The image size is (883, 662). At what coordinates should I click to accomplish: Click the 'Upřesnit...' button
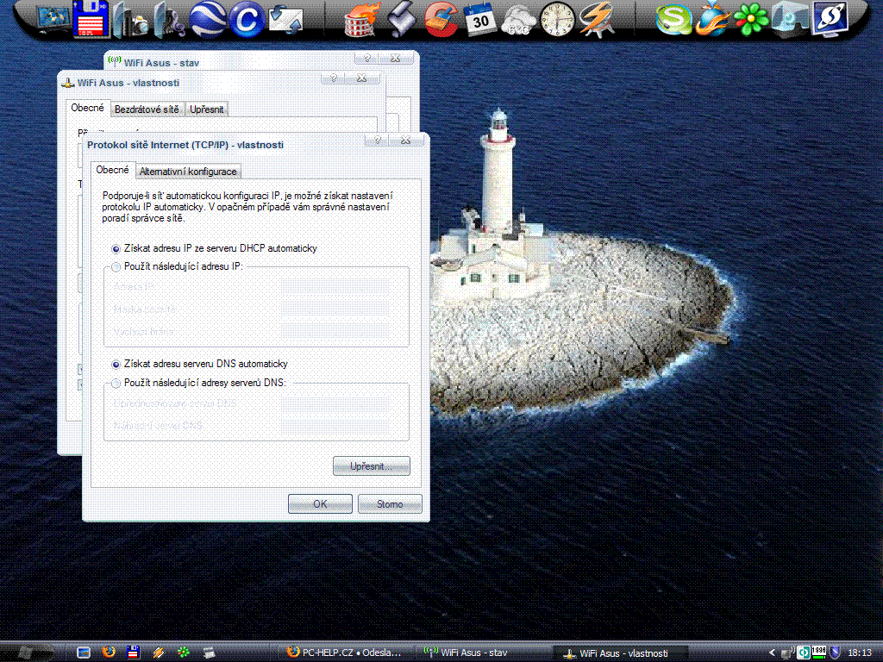click(371, 466)
